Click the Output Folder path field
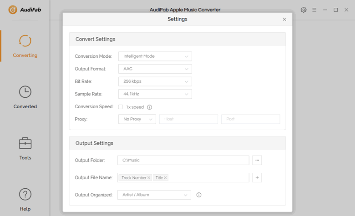This screenshot has height=216, width=355. [x=183, y=160]
